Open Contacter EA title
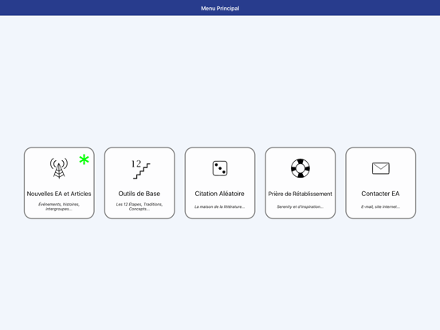The image size is (440, 330). 380,194
